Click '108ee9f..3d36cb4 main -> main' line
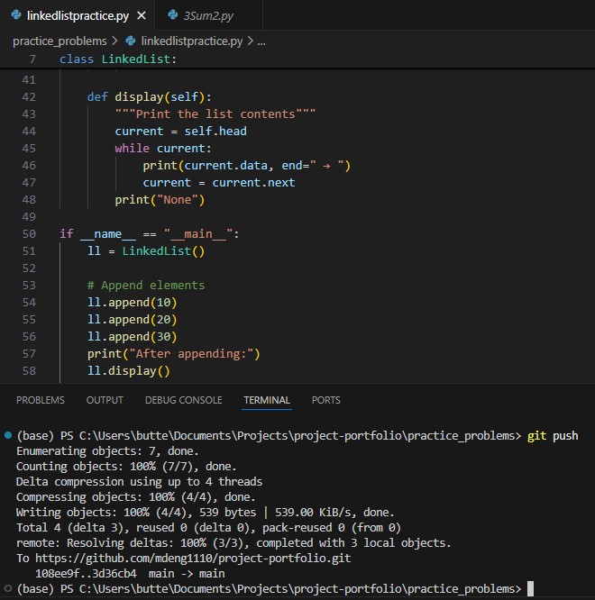This screenshot has height=600, width=595. tap(130, 574)
